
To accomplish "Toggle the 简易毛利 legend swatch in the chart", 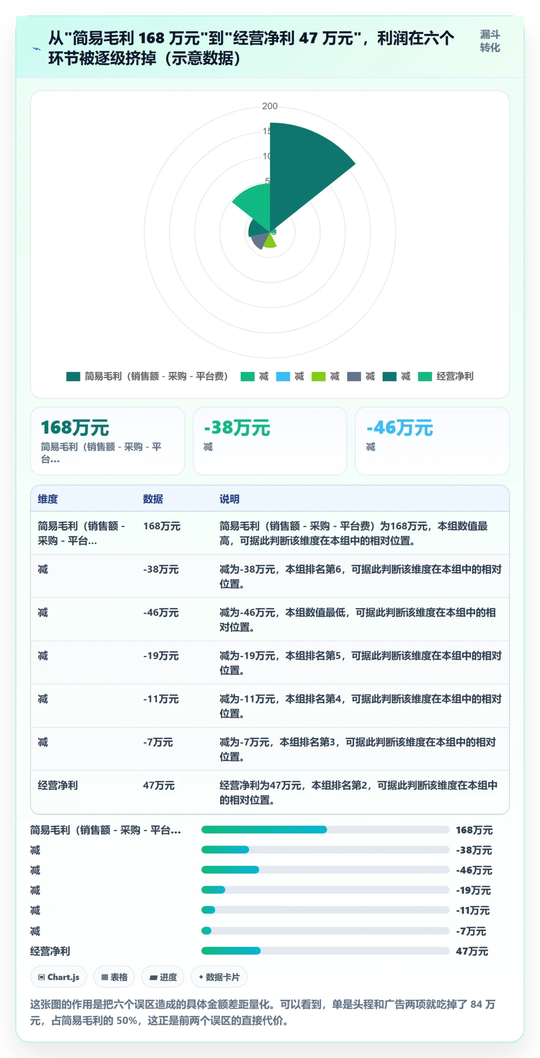I will point(73,376).
